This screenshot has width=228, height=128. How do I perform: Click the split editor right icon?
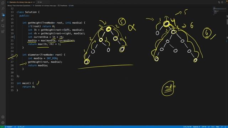click(x=222, y=2)
